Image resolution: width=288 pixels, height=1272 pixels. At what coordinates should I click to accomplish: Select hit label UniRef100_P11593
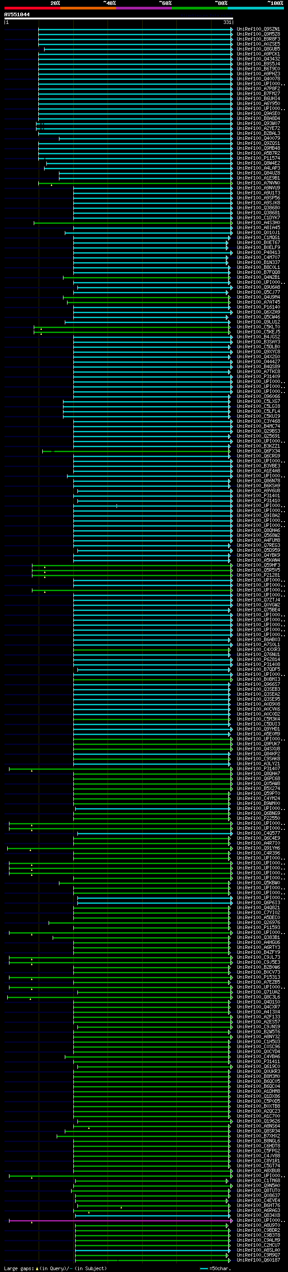(258, 927)
